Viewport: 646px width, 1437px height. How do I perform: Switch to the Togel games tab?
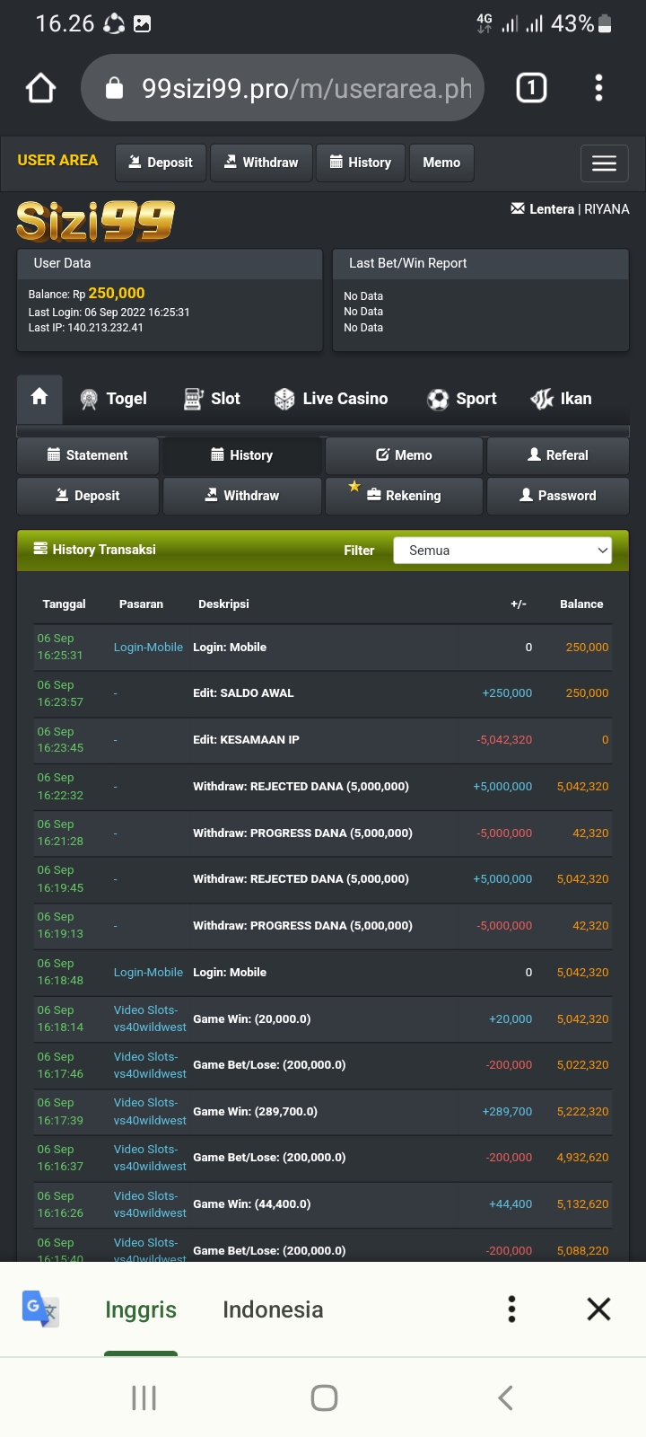(114, 399)
